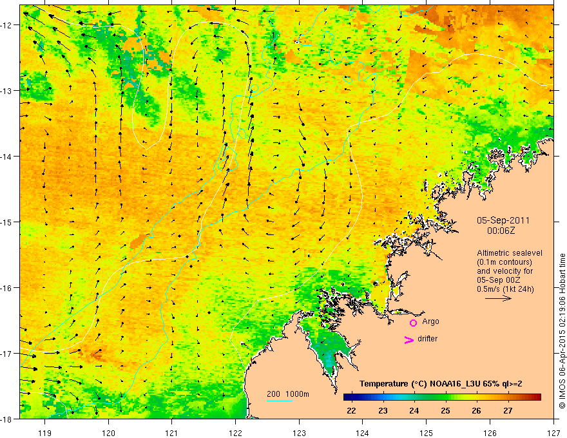Image resolution: width=567 pixels, height=438 pixels.
Task: Click the longitude axis label '122'
Action: pyautogui.click(x=235, y=433)
